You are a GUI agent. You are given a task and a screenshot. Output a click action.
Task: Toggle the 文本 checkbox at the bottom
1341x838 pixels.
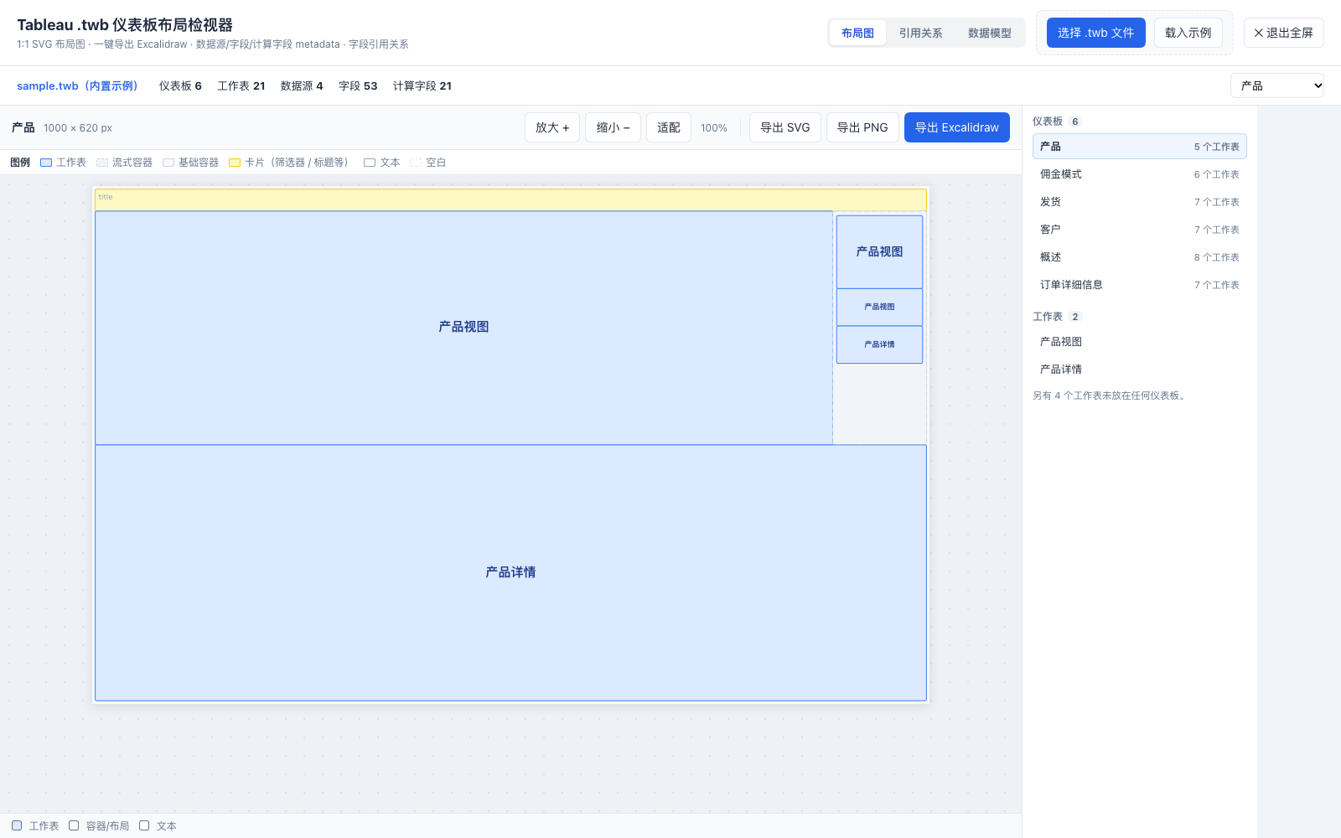coord(144,825)
